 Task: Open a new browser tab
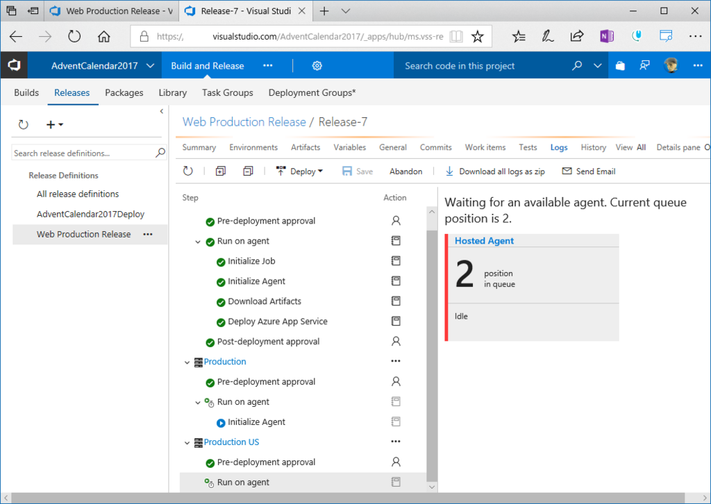(324, 11)
